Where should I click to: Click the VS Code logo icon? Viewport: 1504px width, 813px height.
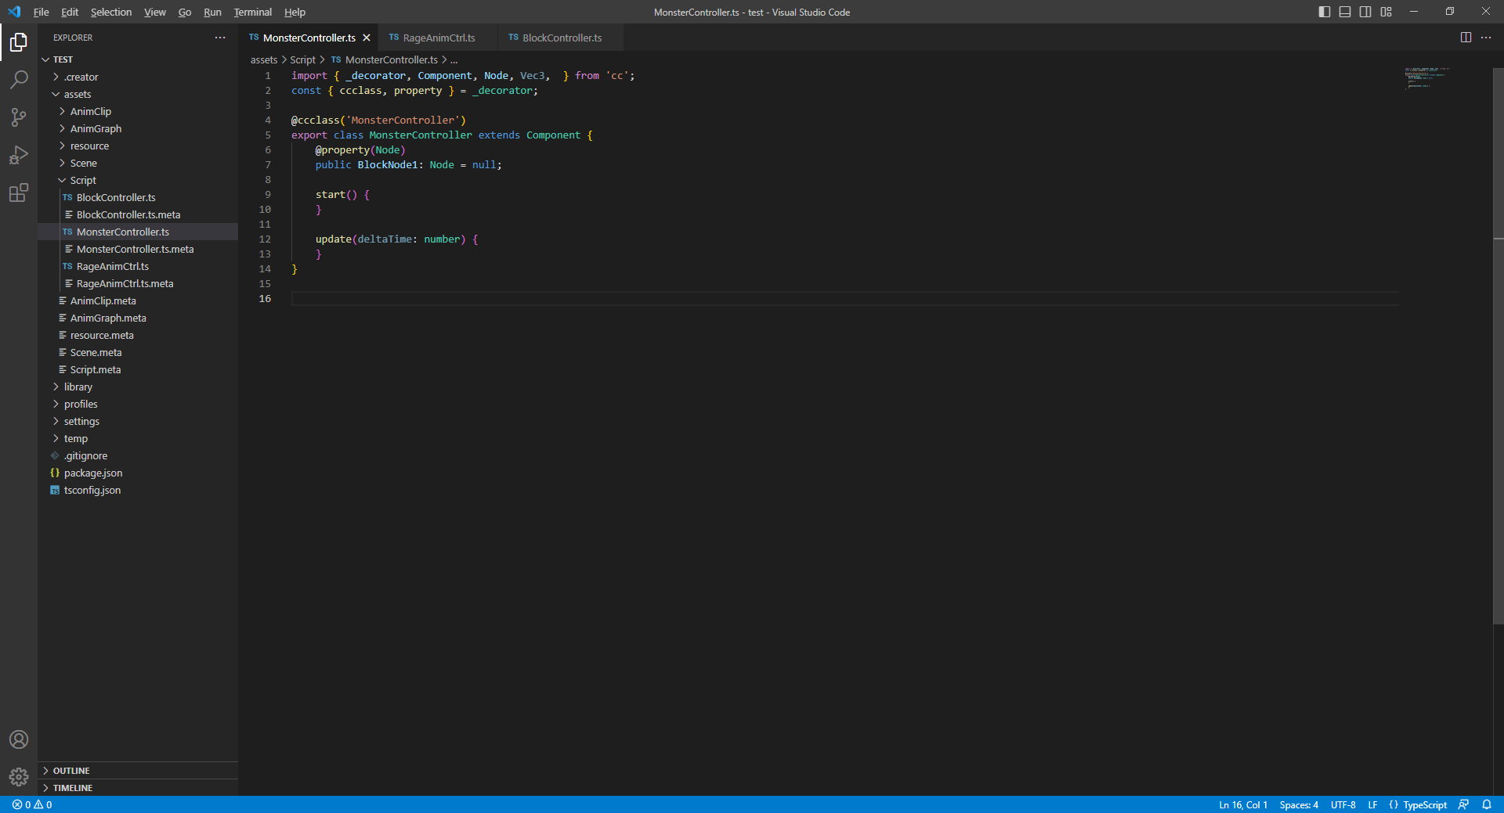pos(14,12)
